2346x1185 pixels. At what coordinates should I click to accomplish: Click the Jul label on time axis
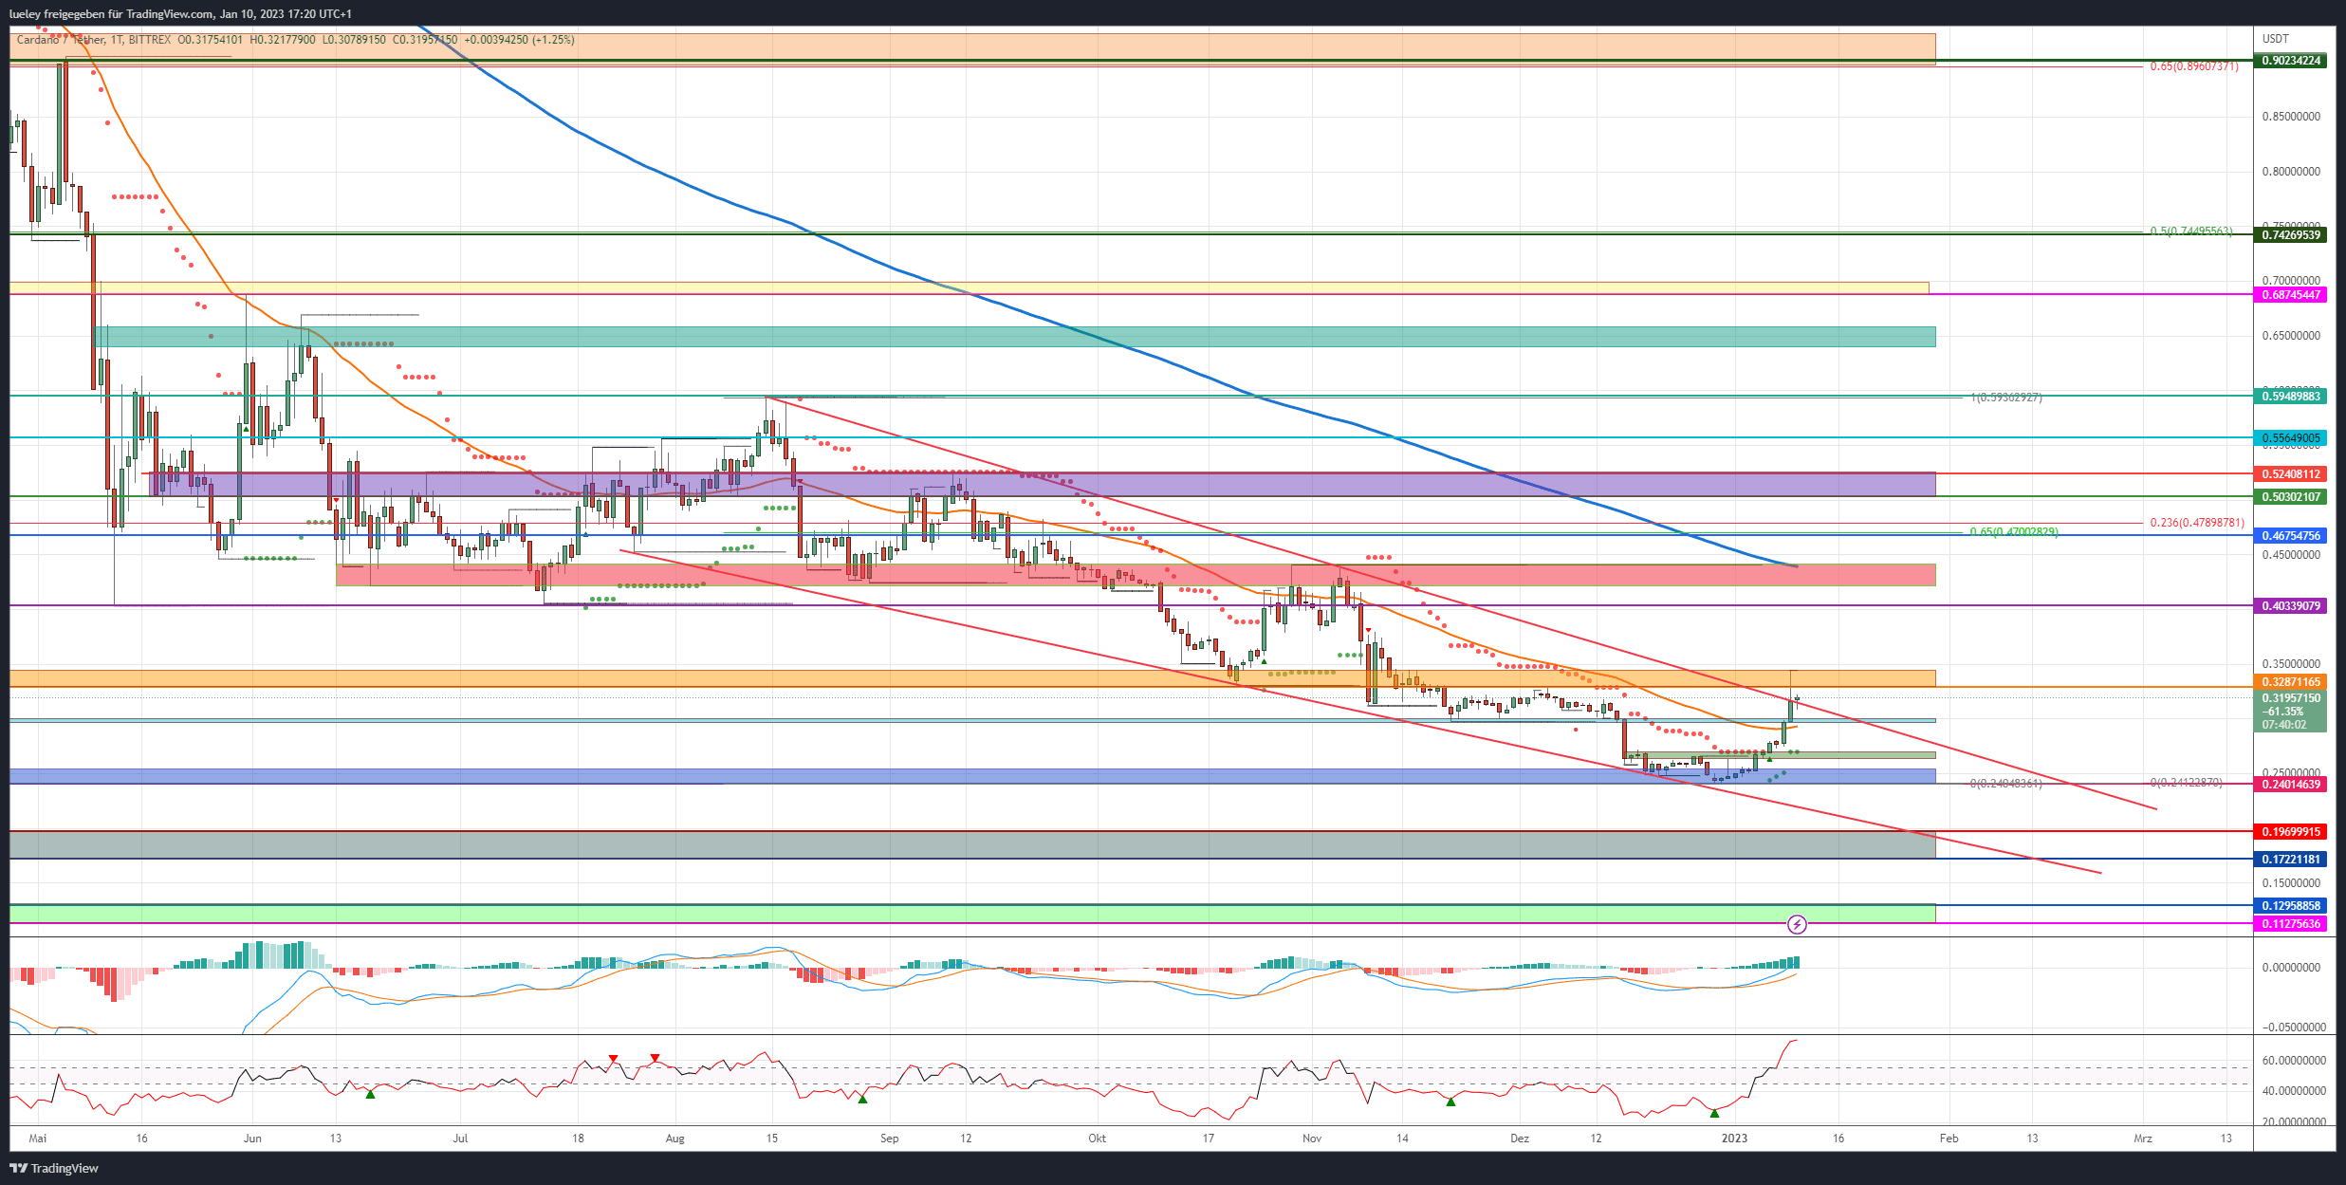pyautogui.click(x=460, y=1139)
